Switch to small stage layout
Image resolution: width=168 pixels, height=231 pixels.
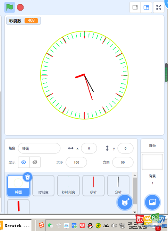pos(135,7)
